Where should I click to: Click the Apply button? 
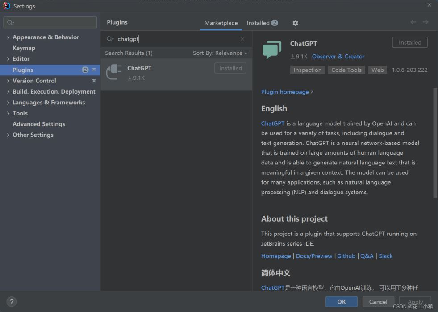tap(415, 301)
